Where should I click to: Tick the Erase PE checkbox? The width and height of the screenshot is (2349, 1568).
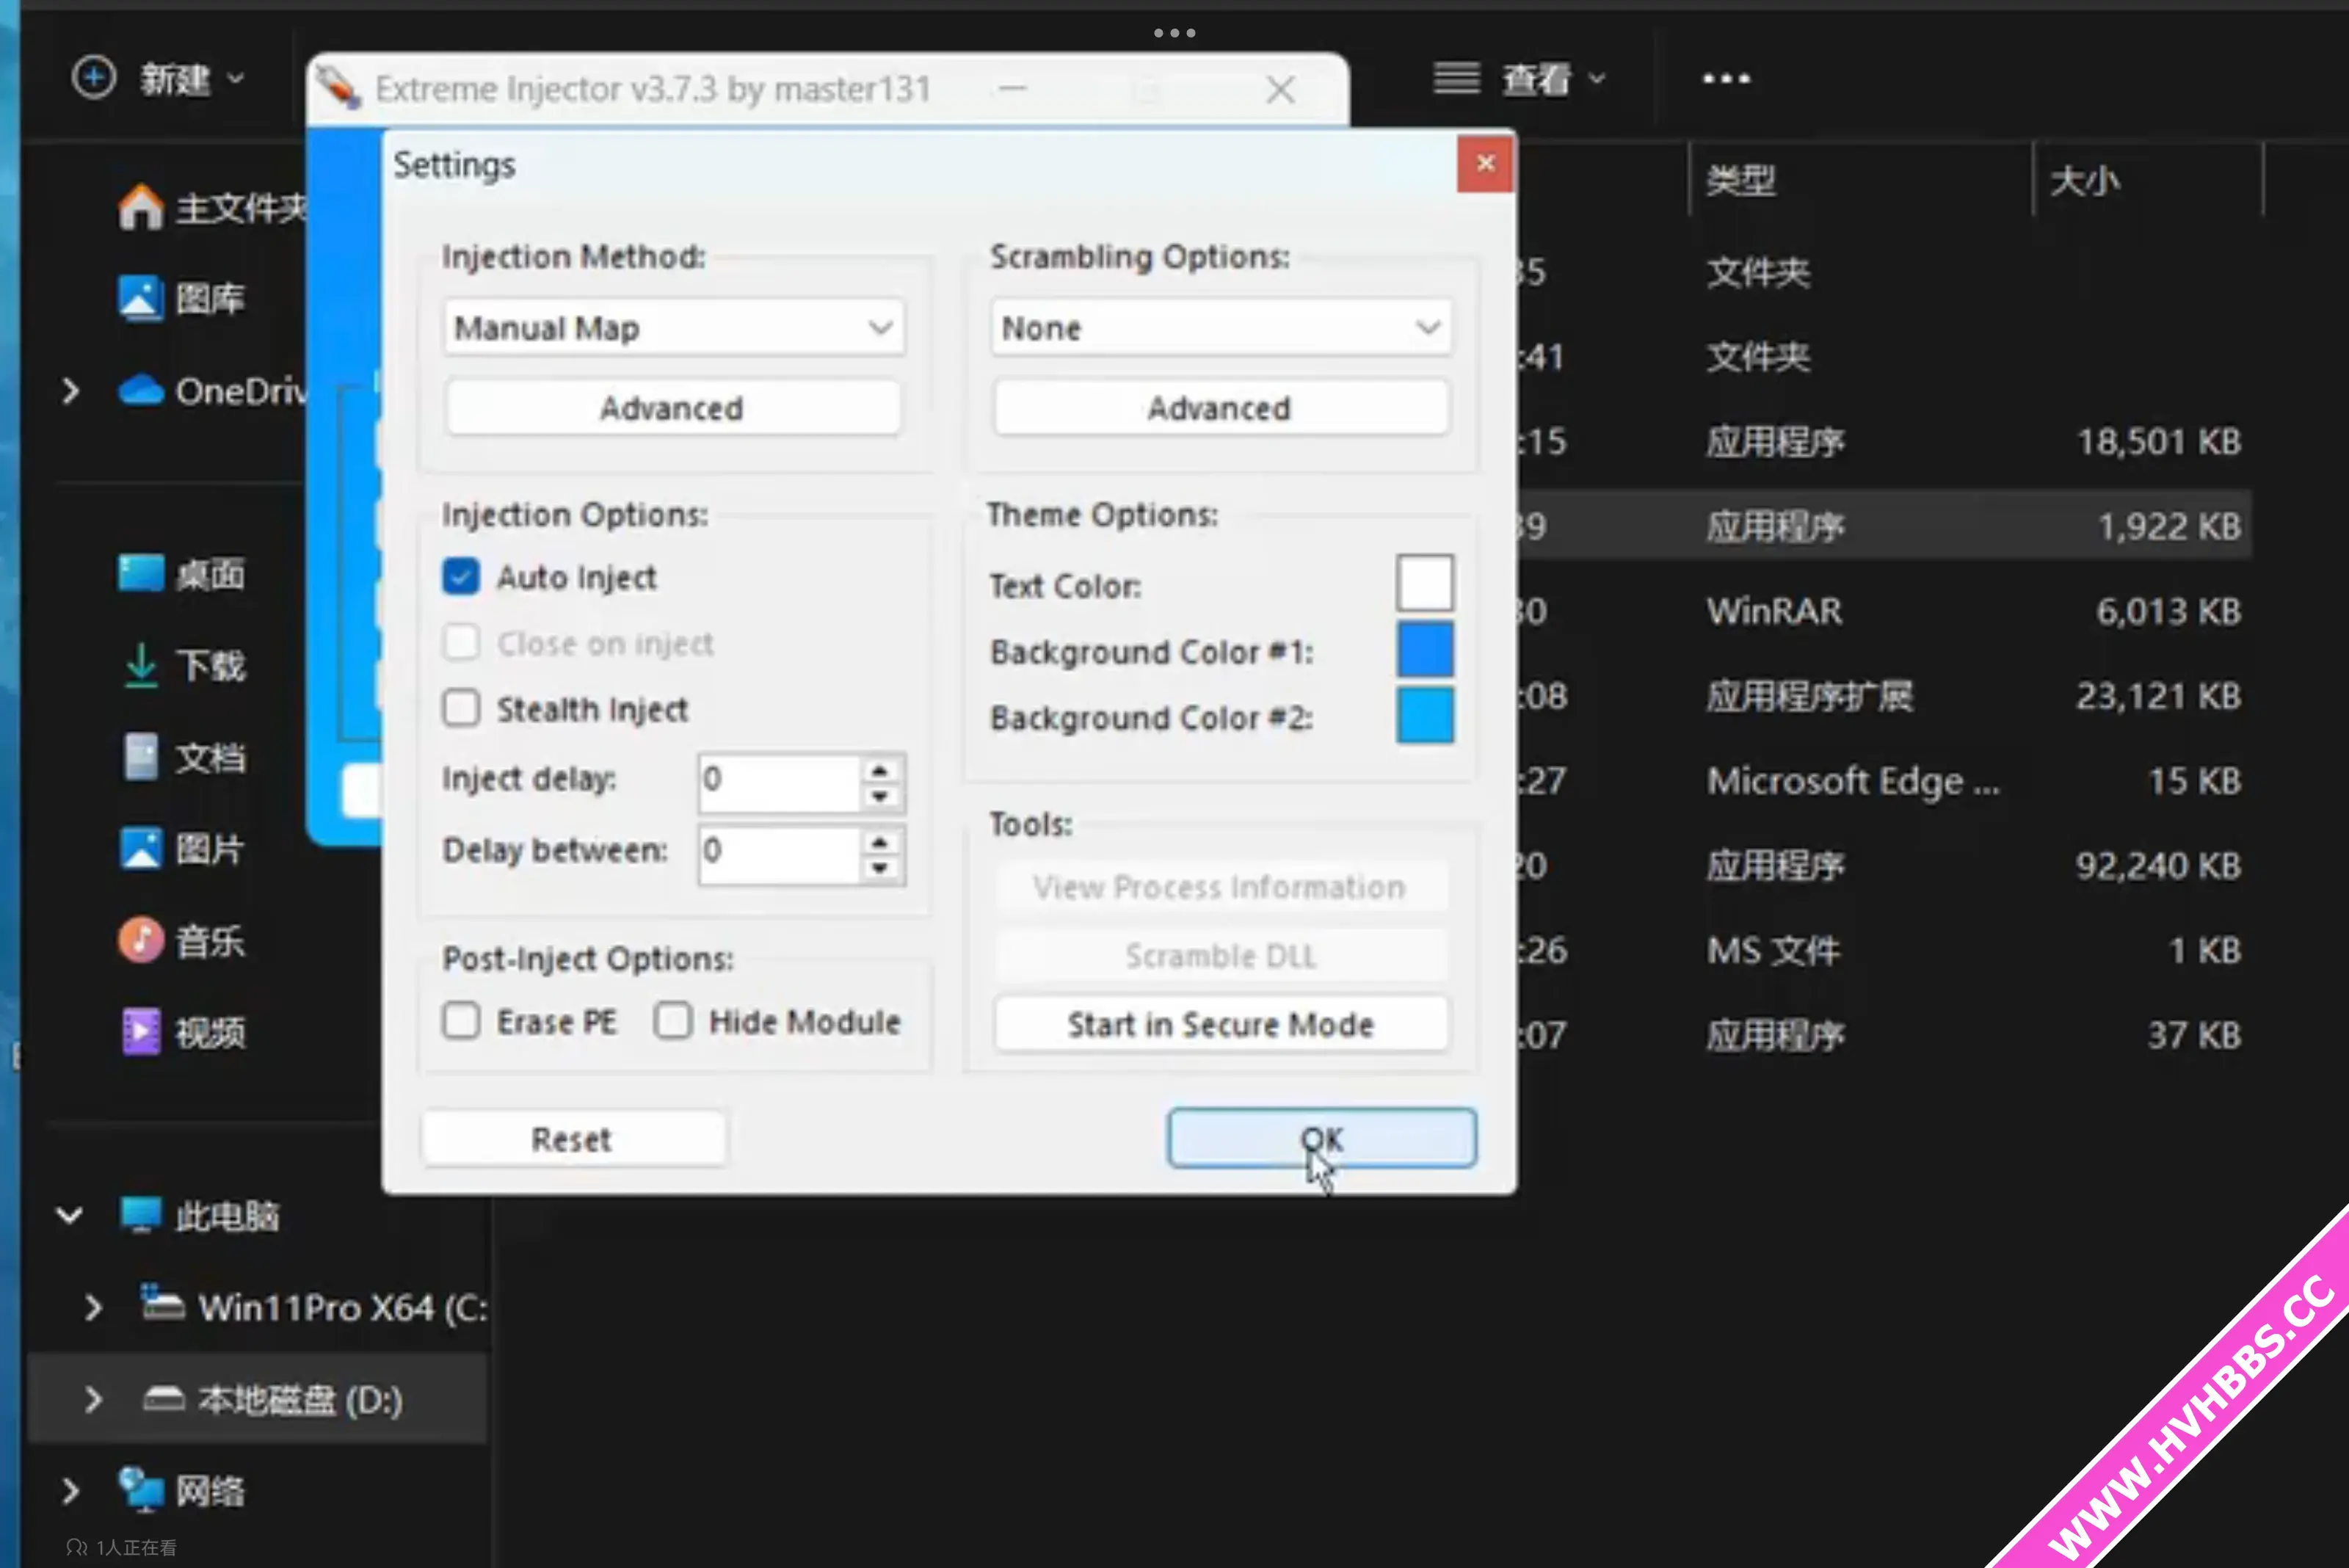[461, 1021]
